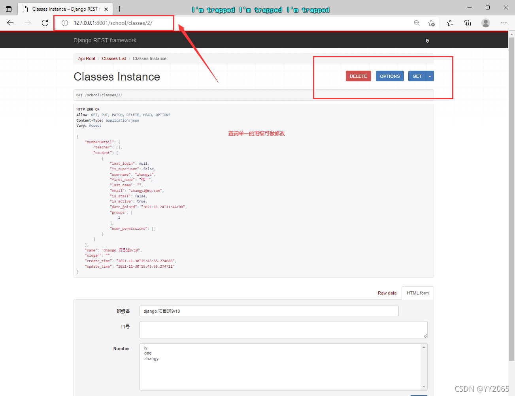Click the Classes Instance page heading

pos(117,77)
